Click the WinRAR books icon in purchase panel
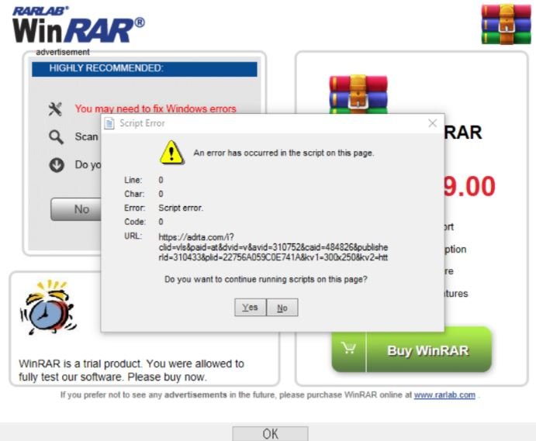This screenshot has width=536, height=441. (x=358, y=95)
